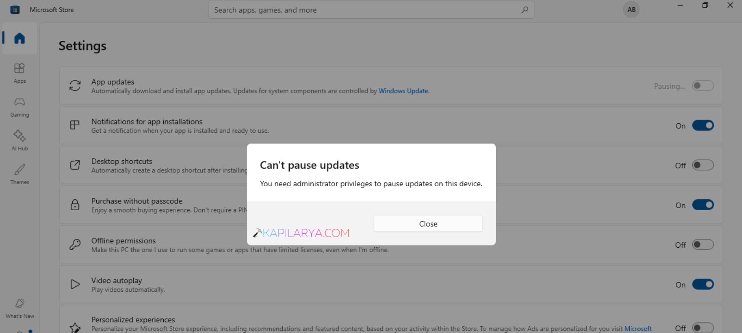Click the Settings page heading
742x333 pixels.
click(x=82, y=46)
